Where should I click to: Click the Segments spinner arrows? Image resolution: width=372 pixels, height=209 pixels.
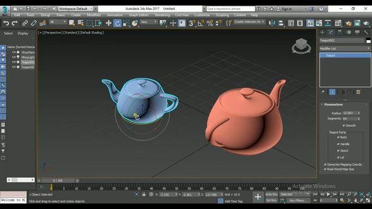click(359, 118)
